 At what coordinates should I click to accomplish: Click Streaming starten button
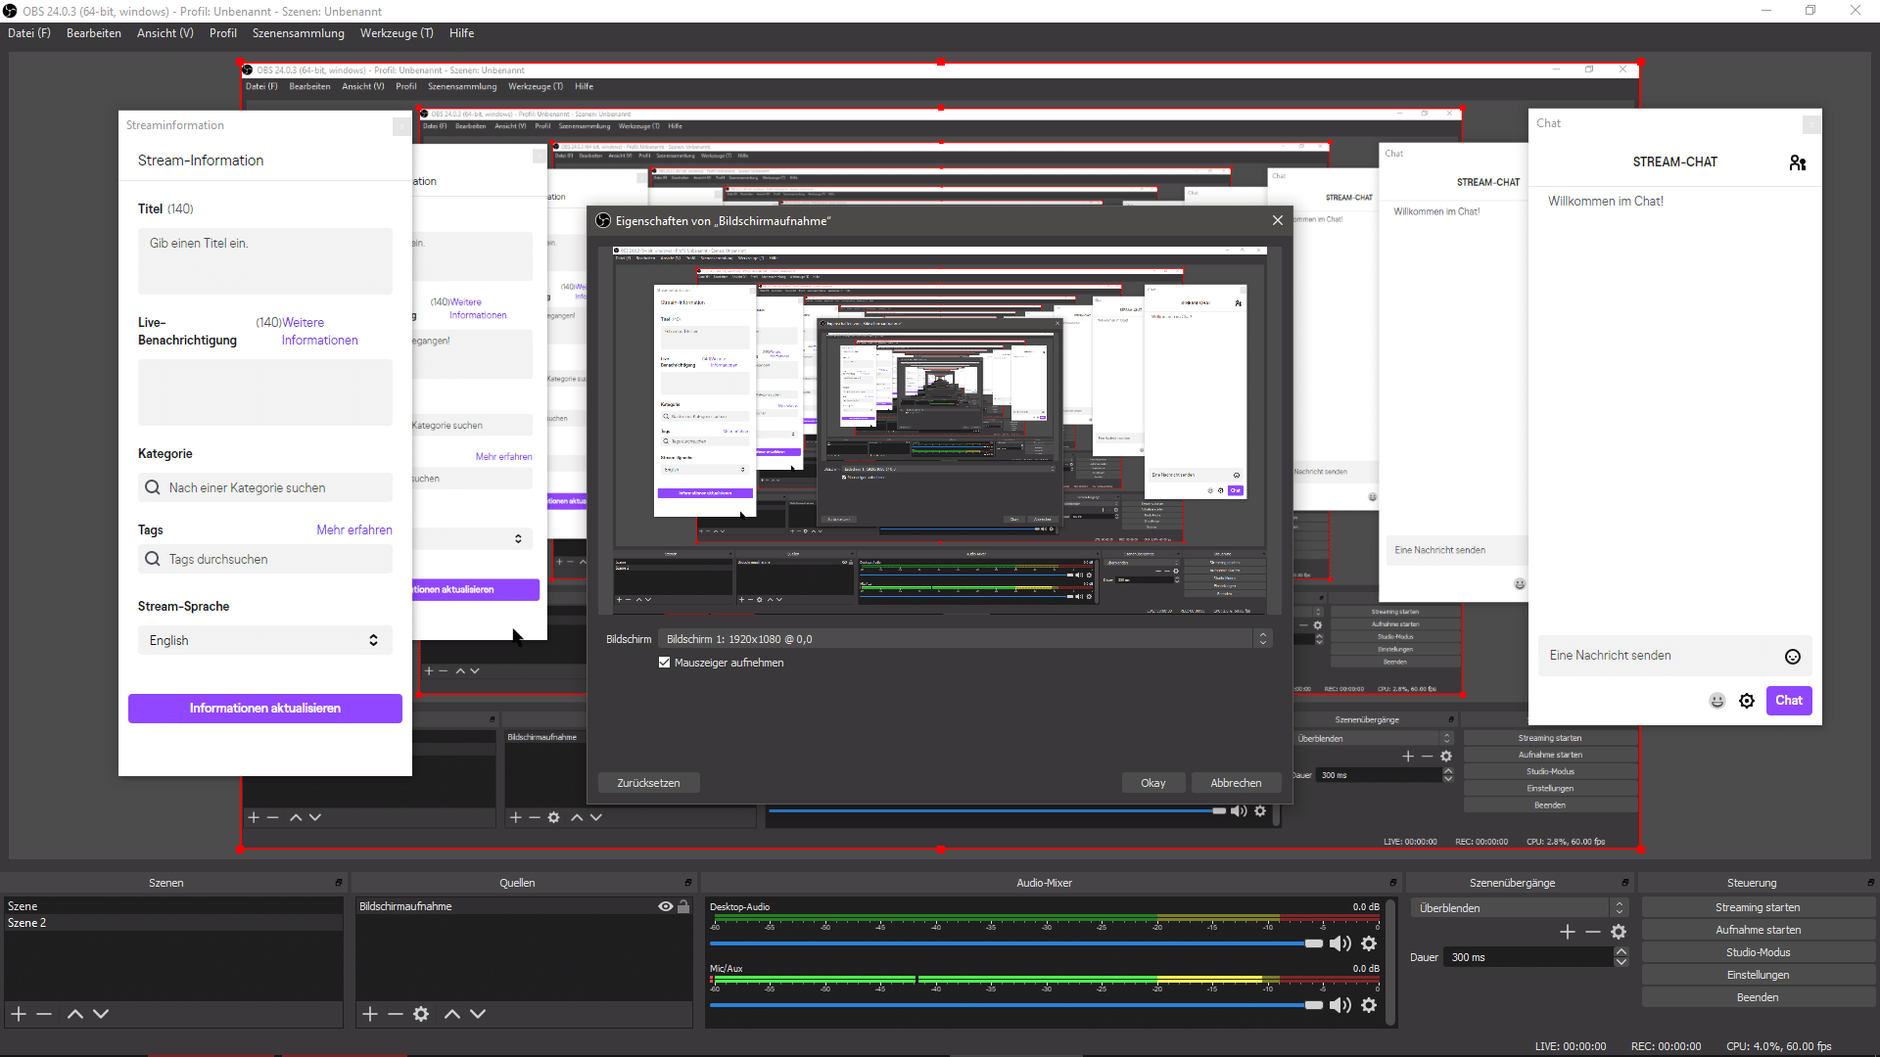click(x=1757, y=907)
